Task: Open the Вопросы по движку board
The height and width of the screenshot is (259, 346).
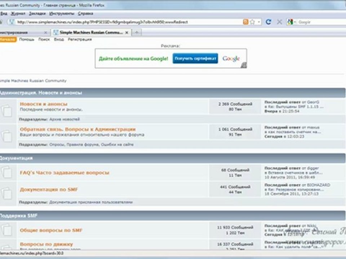Action: coord(46,244)
